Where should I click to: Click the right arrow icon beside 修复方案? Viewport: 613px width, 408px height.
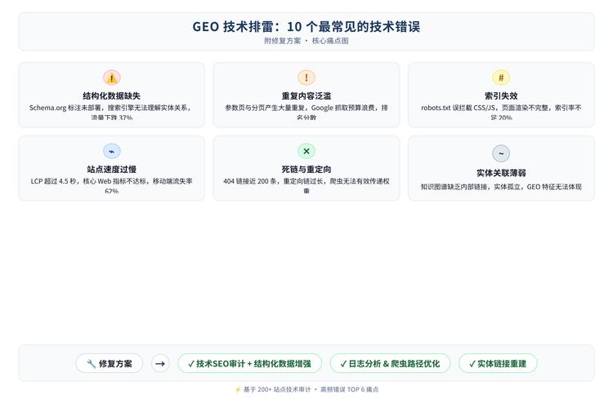pyautogui.click(x=160, y=363)
